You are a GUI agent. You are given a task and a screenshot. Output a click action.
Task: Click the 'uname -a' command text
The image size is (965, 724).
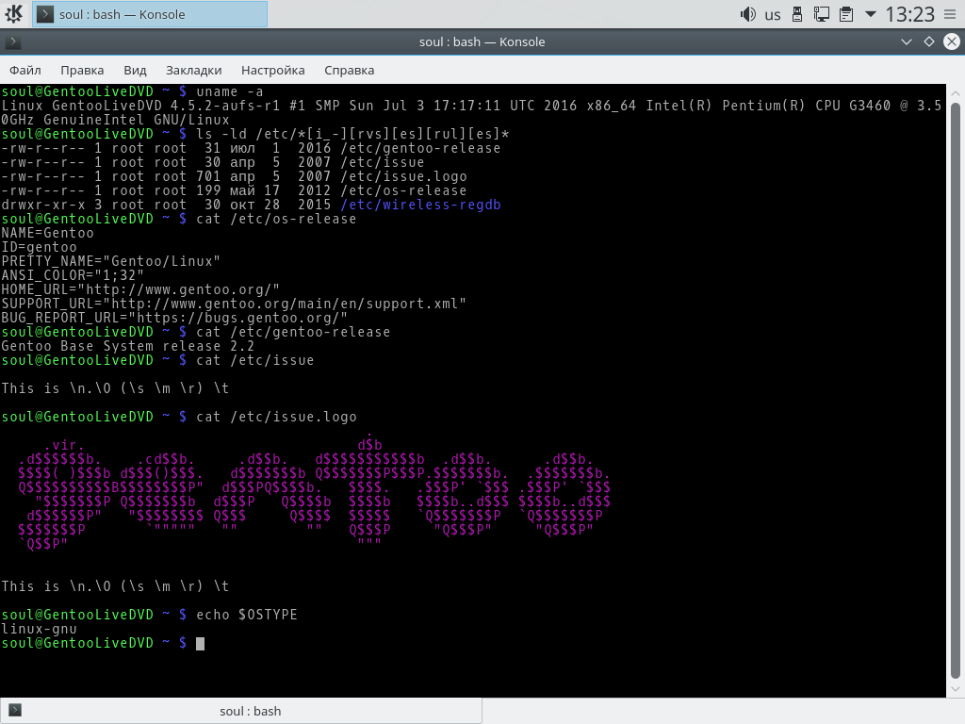point(230,91)
